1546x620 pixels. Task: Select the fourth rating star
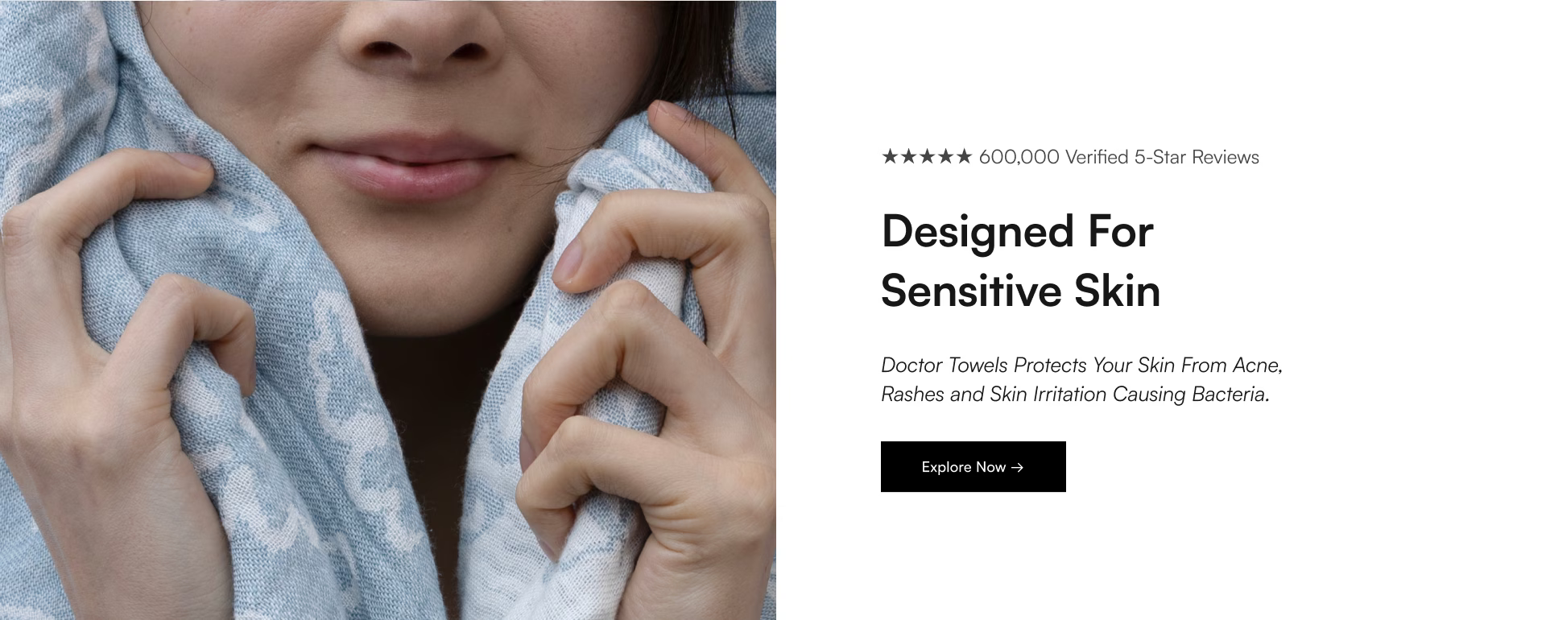click(x=945, y=156)
